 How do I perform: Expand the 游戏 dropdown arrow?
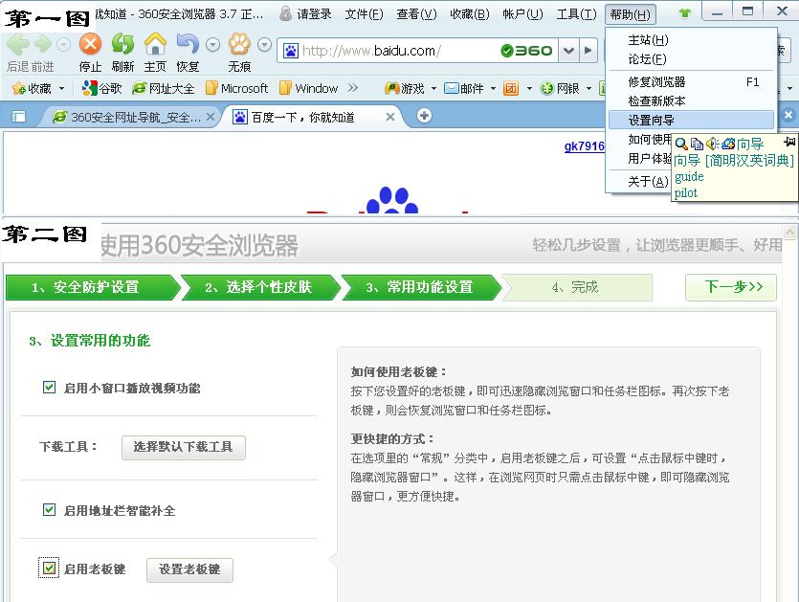433,88
